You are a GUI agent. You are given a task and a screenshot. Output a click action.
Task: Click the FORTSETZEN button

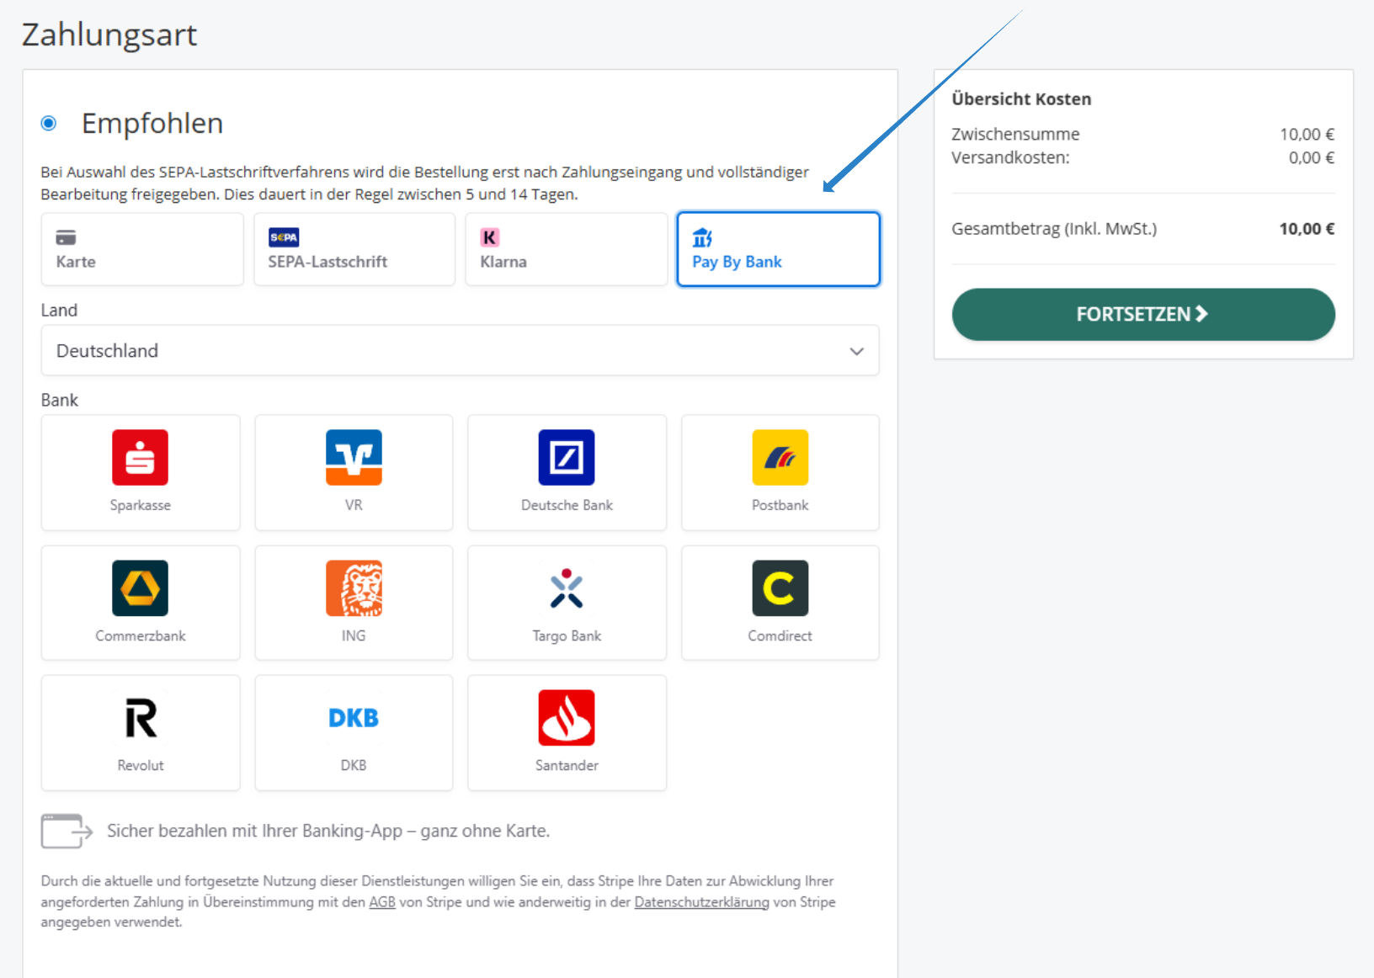(1143, 315)
